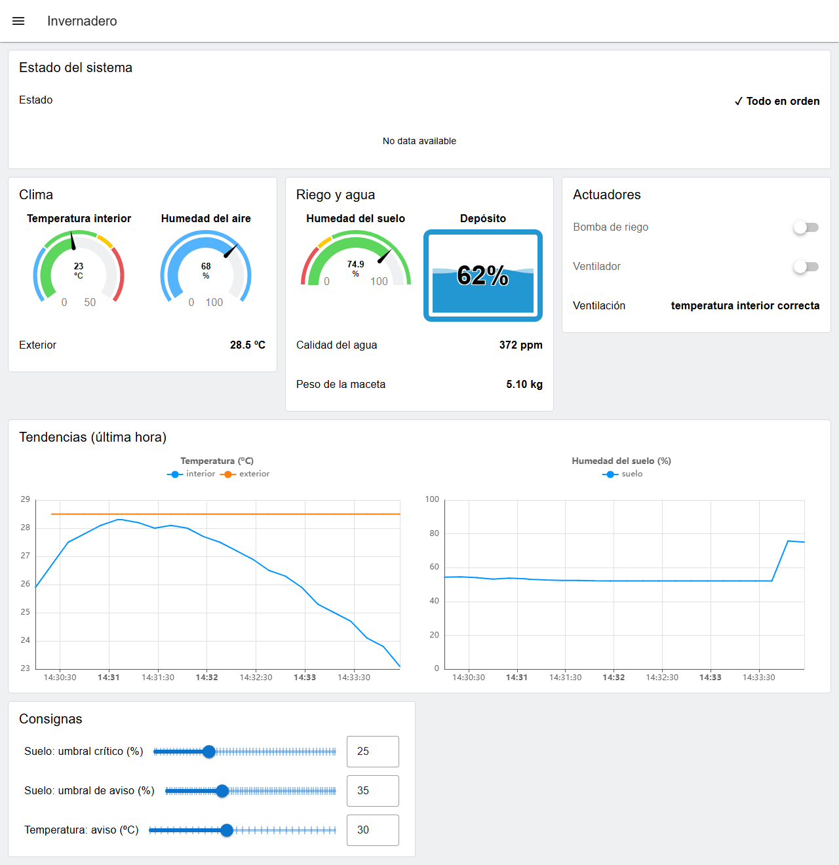The height and width of the screenshot is (865, 839).
Task: Select the exterior reading 28.5 °C
Action: click(x=248, y=345)
